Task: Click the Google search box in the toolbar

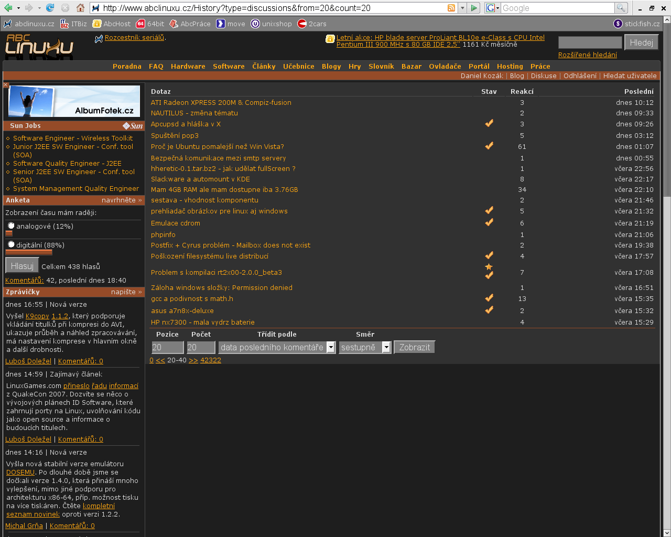Action: (557, 8)
